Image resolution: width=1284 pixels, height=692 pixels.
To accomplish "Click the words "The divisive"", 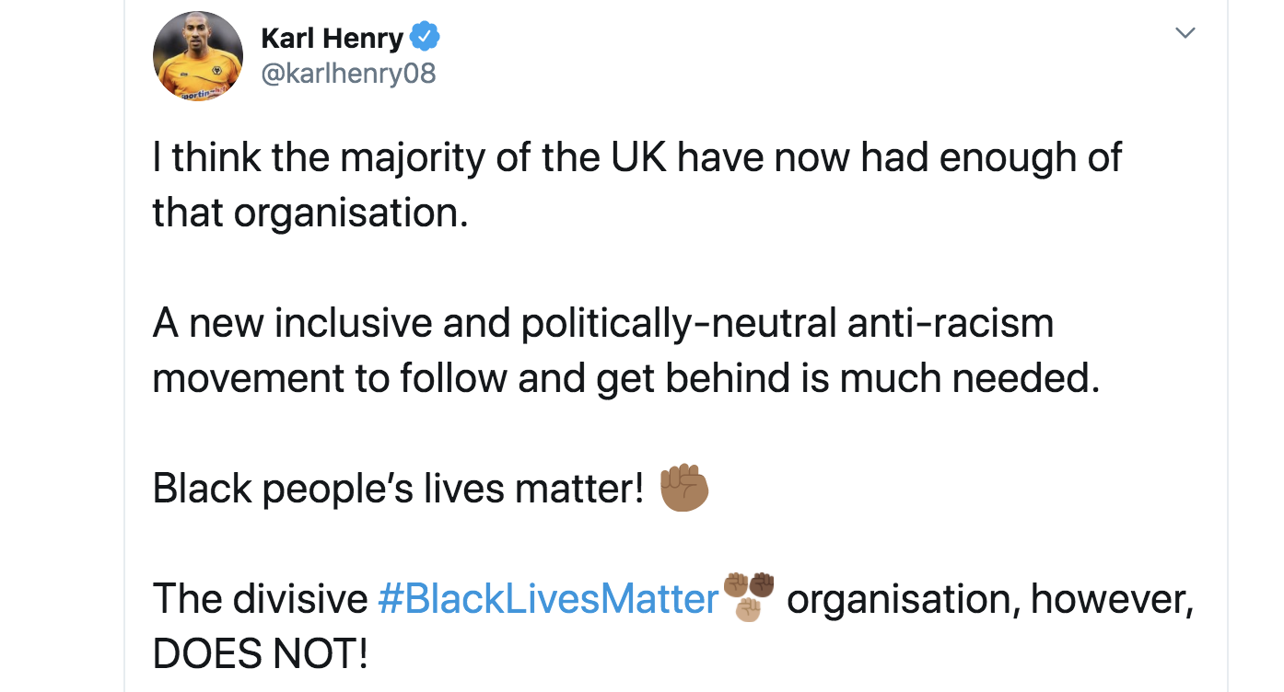I will [x=260, y=599].
